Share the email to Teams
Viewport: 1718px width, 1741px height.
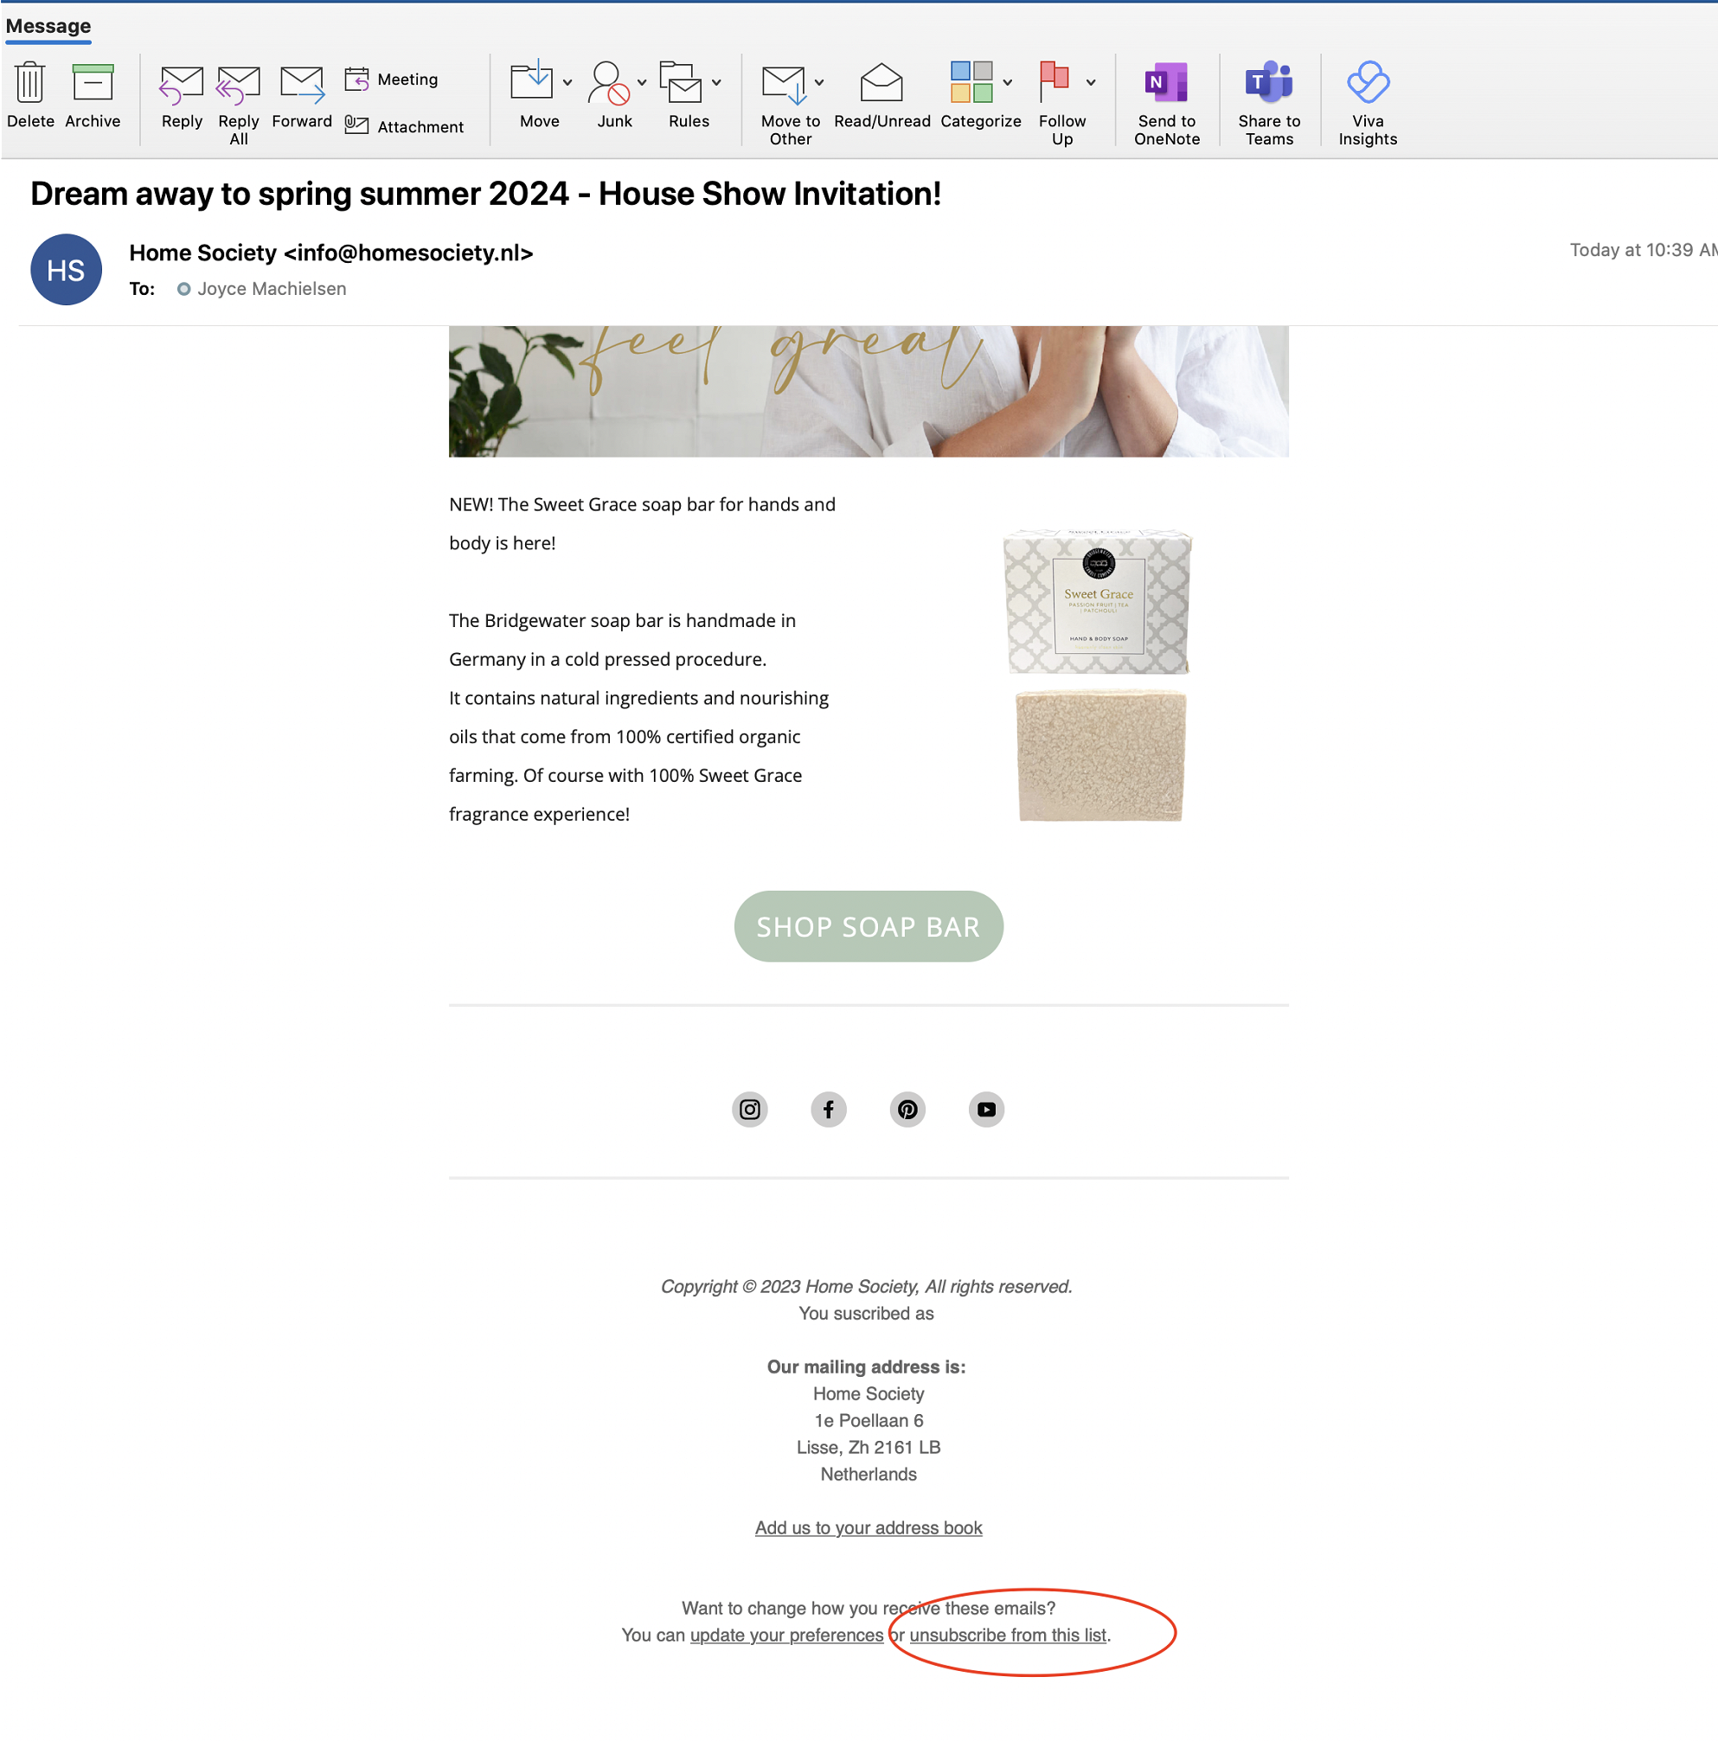click(1268, 83)
